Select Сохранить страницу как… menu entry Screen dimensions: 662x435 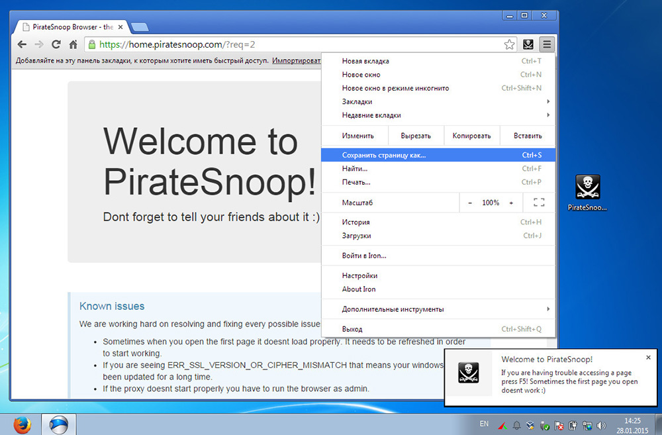[x=438, y=155]
